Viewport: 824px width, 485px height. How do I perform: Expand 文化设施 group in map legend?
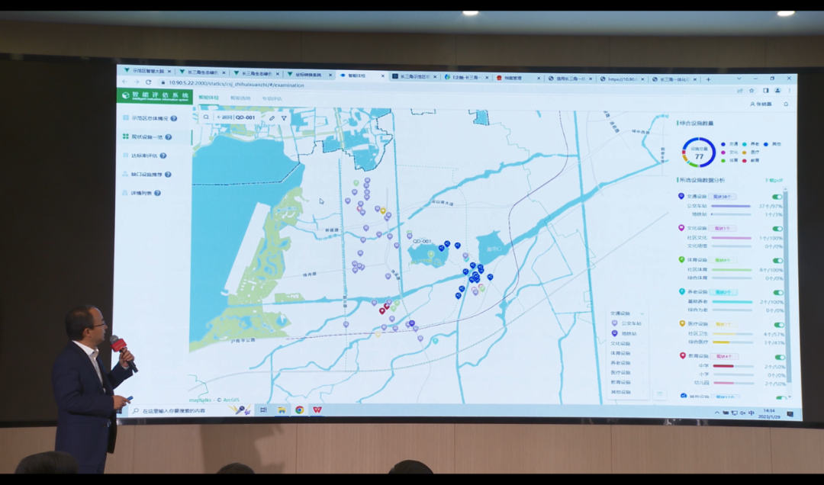coord(642,344)
